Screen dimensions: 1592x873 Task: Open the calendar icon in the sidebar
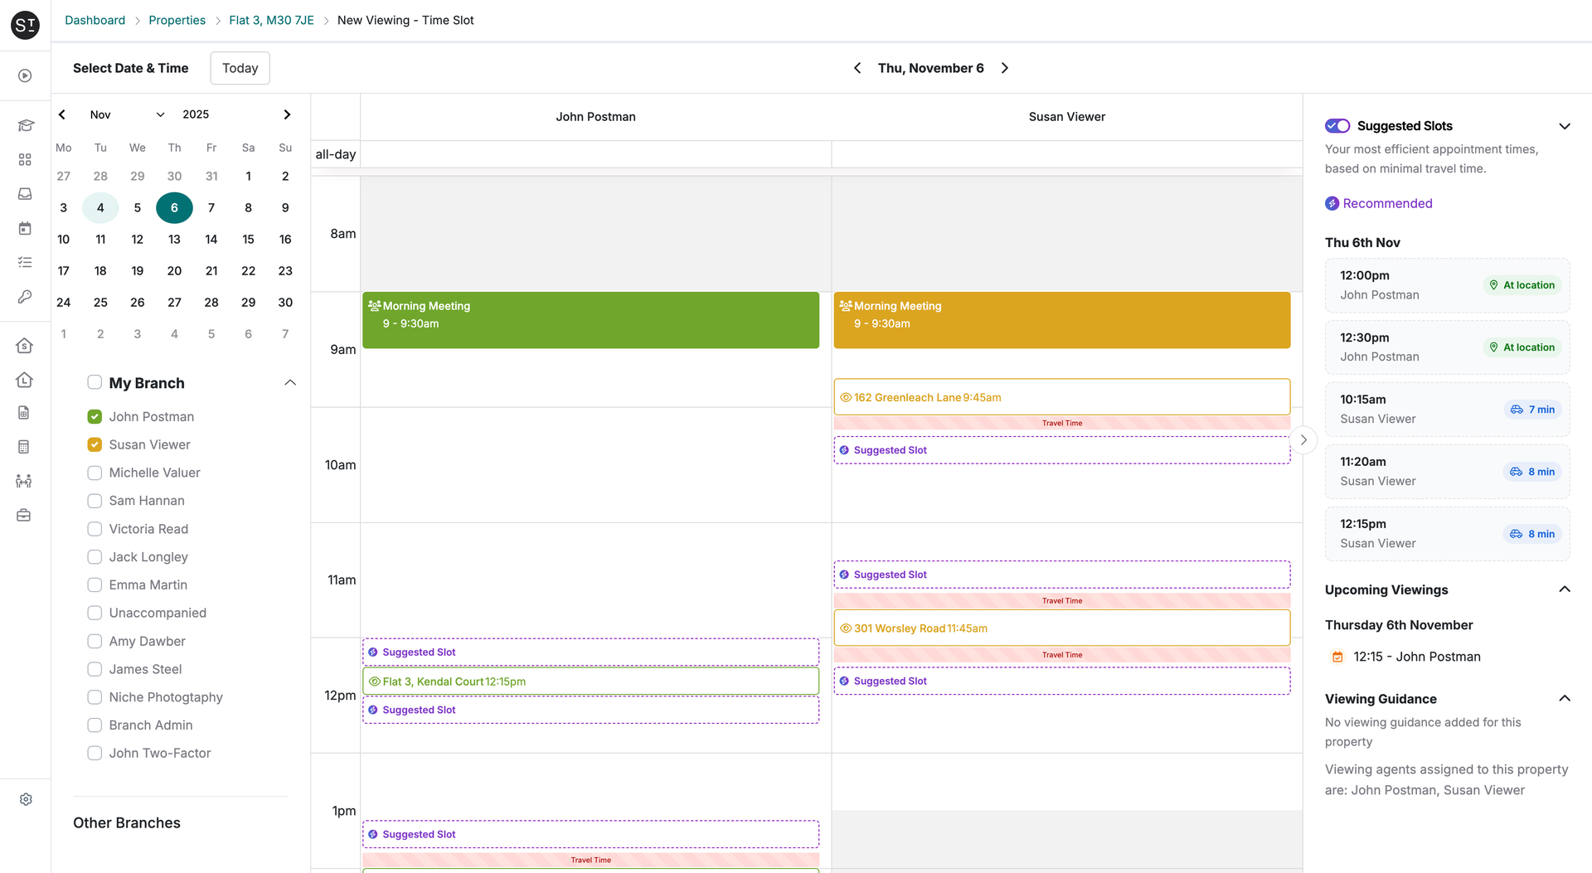click(x=25, y=228)
